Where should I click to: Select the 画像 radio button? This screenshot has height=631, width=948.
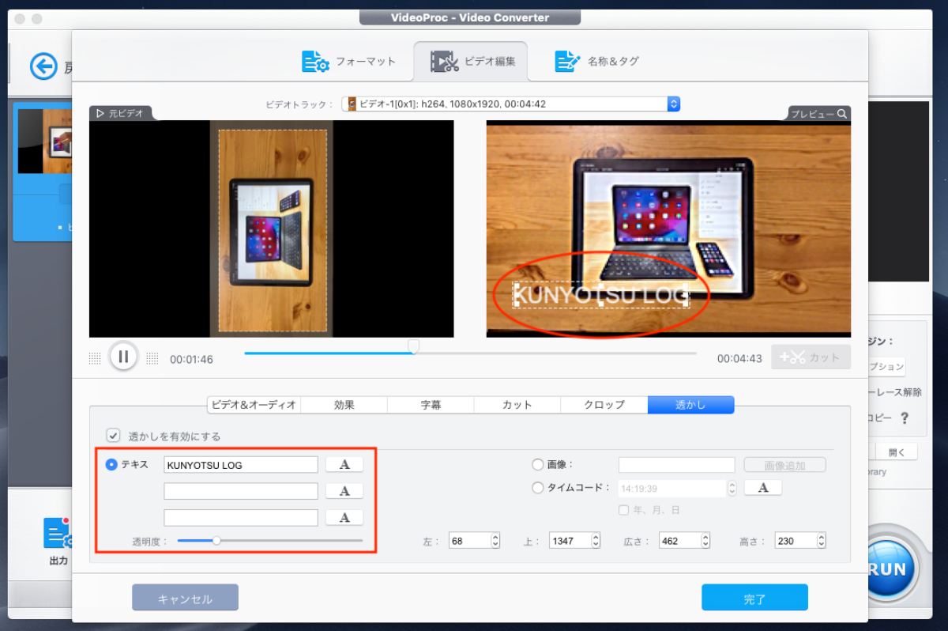[538, 465]
